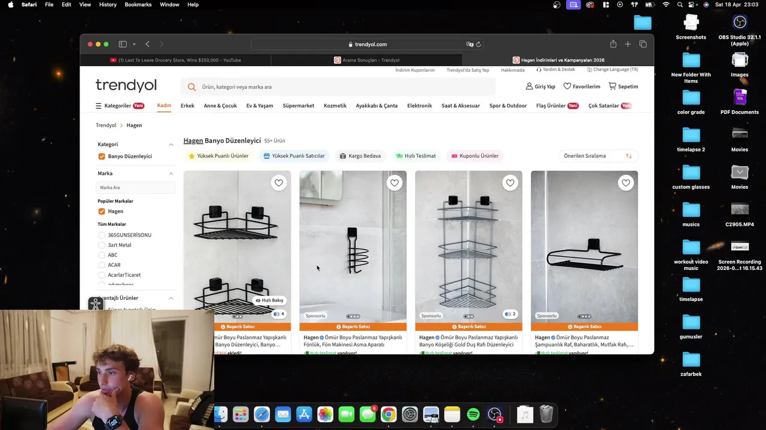Open Spotify from the dock

473,414
